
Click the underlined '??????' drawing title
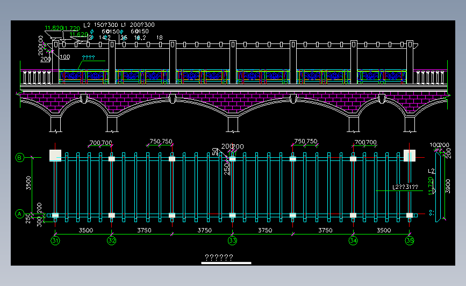click(219, 257)
